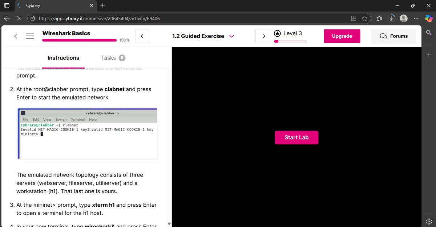Open the hamburger course menu
436x227 pixels.
coord(30,36)
